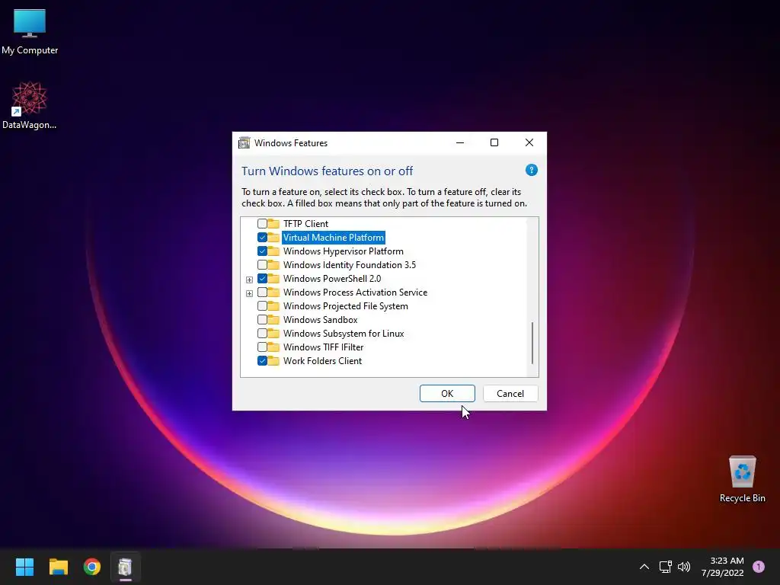Select the Windows Subsystem for Linux label

coord(344,333)
